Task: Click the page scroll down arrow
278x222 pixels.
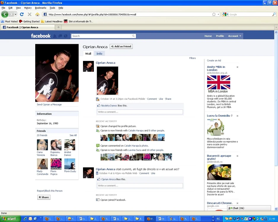Action: point(276,209)
